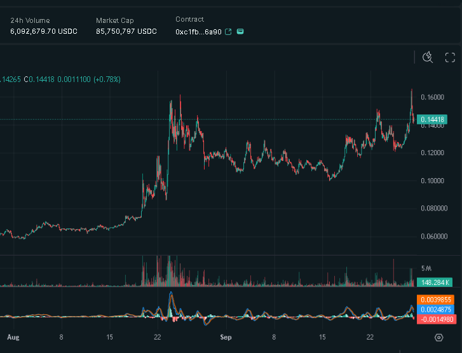
Task: Open the indicators quick search icon
Action: coord(428,57)
